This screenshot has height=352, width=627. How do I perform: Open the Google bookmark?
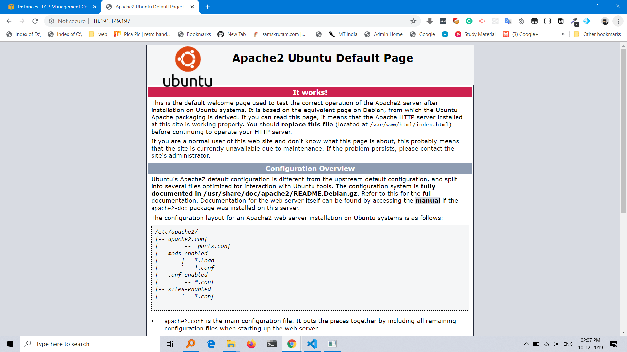423,34
